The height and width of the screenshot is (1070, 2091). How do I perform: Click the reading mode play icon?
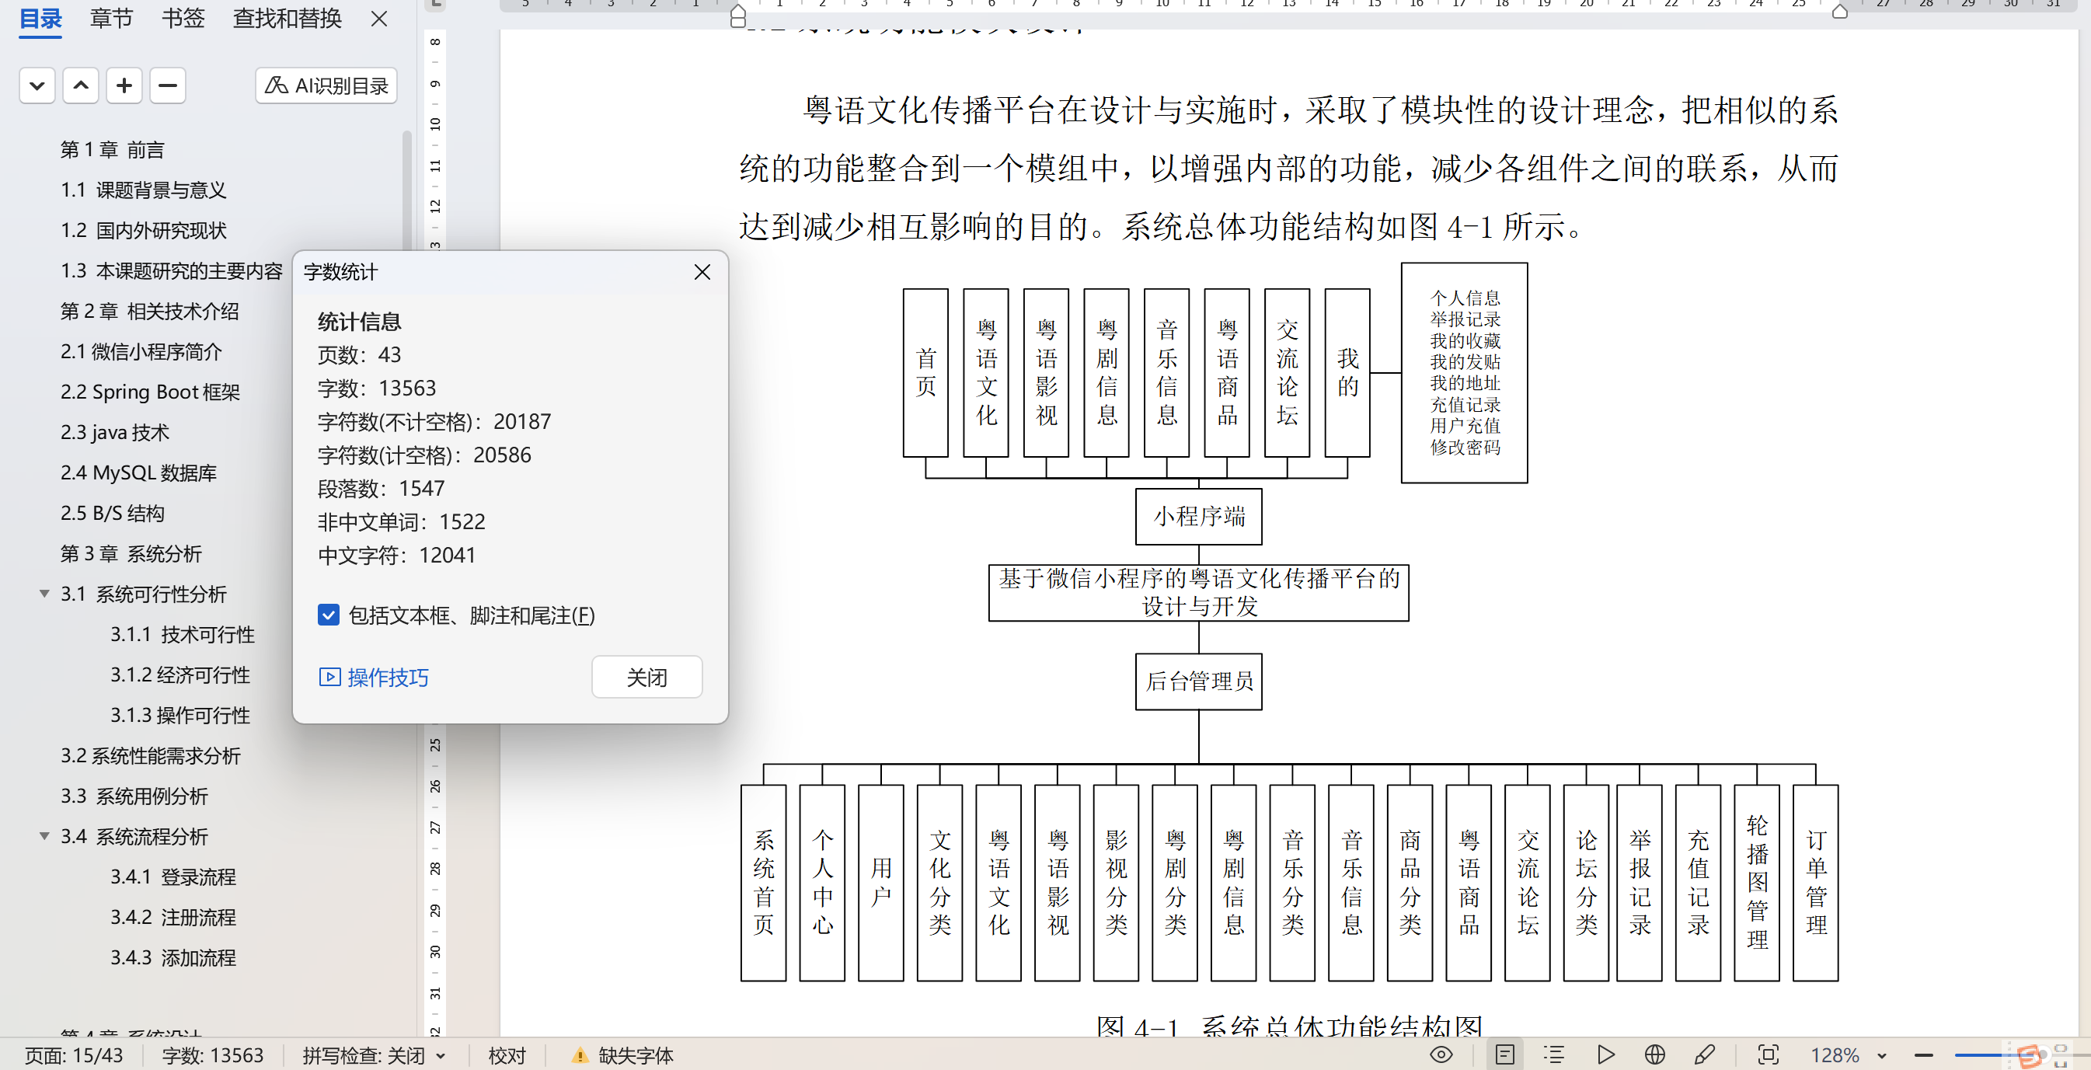click(x=1605, y=1054)
